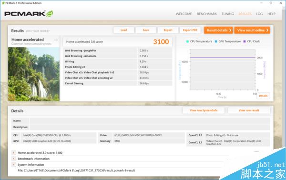The width and height of the screenshot is (286, 180).
Task: Click the PCMark 8 logo
Action: tap(29, 14)
